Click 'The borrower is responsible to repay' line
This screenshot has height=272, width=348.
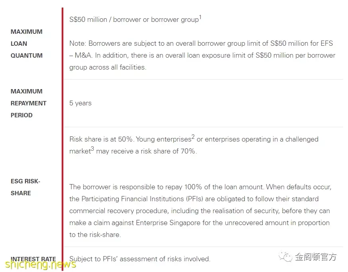point(200,187)
